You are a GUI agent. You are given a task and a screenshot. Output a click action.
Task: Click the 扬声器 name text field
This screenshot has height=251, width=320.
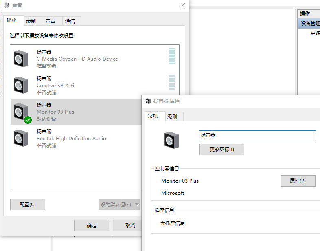pyautogui.click(x=257, y=136)
